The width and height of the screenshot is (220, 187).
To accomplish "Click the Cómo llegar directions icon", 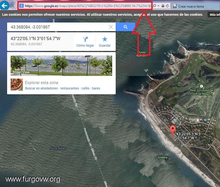I will (85, 39).
